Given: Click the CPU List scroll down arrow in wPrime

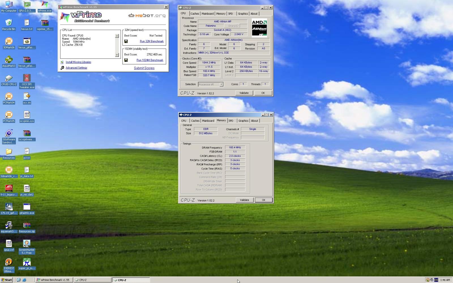Looking at the screenshot, I should [117, 55].
